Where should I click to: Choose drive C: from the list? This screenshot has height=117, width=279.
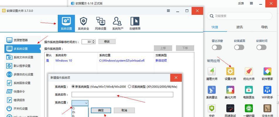point(80,108)
